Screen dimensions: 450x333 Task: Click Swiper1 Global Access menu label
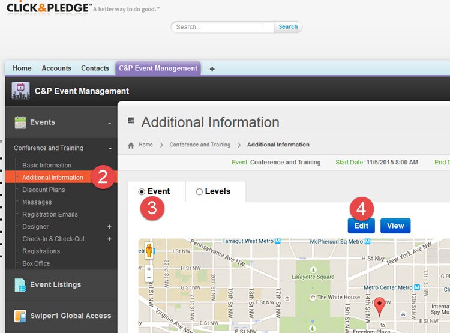point(71,316)
